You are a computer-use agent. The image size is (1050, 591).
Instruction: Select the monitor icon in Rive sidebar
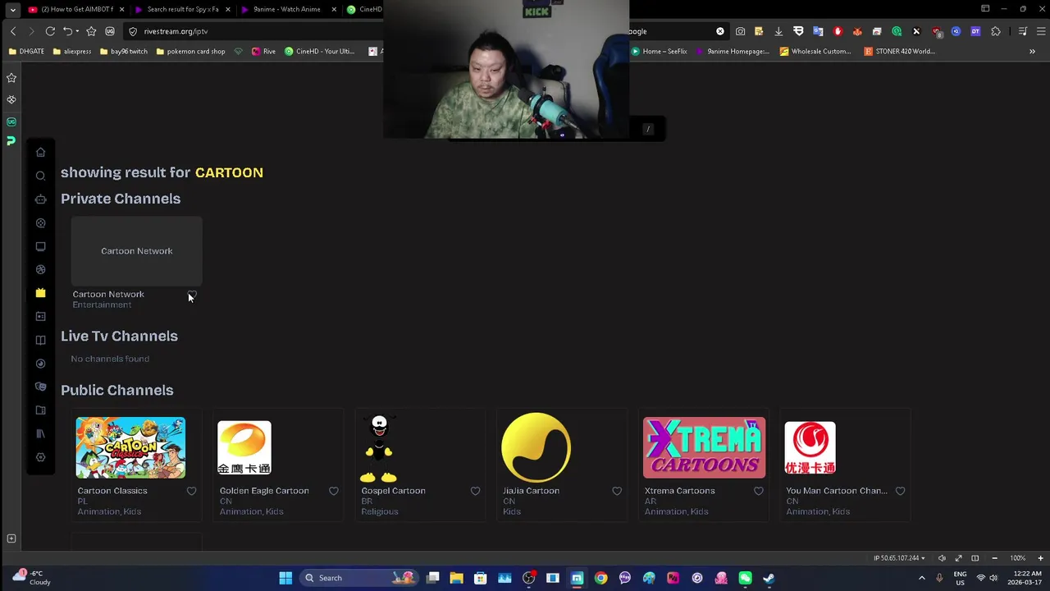[x=40, y=246]
